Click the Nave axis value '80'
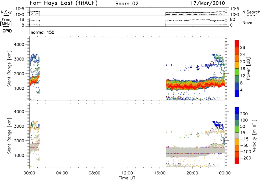The image size is (260, 180). [232, 19]
